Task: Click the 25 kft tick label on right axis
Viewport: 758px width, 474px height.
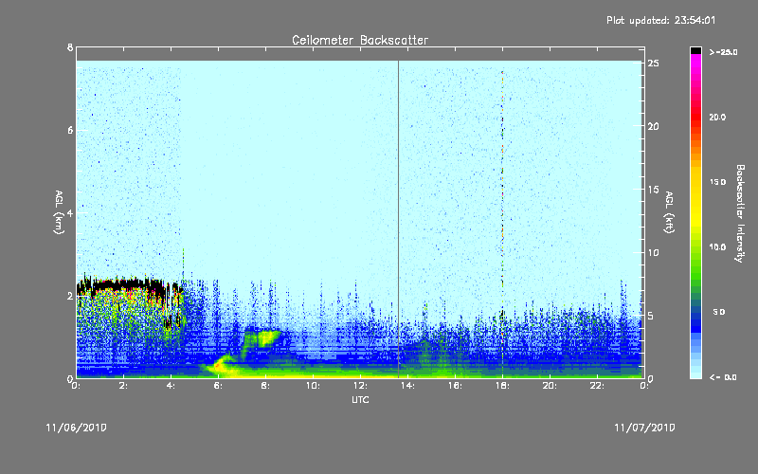Action: coord(653,64)
